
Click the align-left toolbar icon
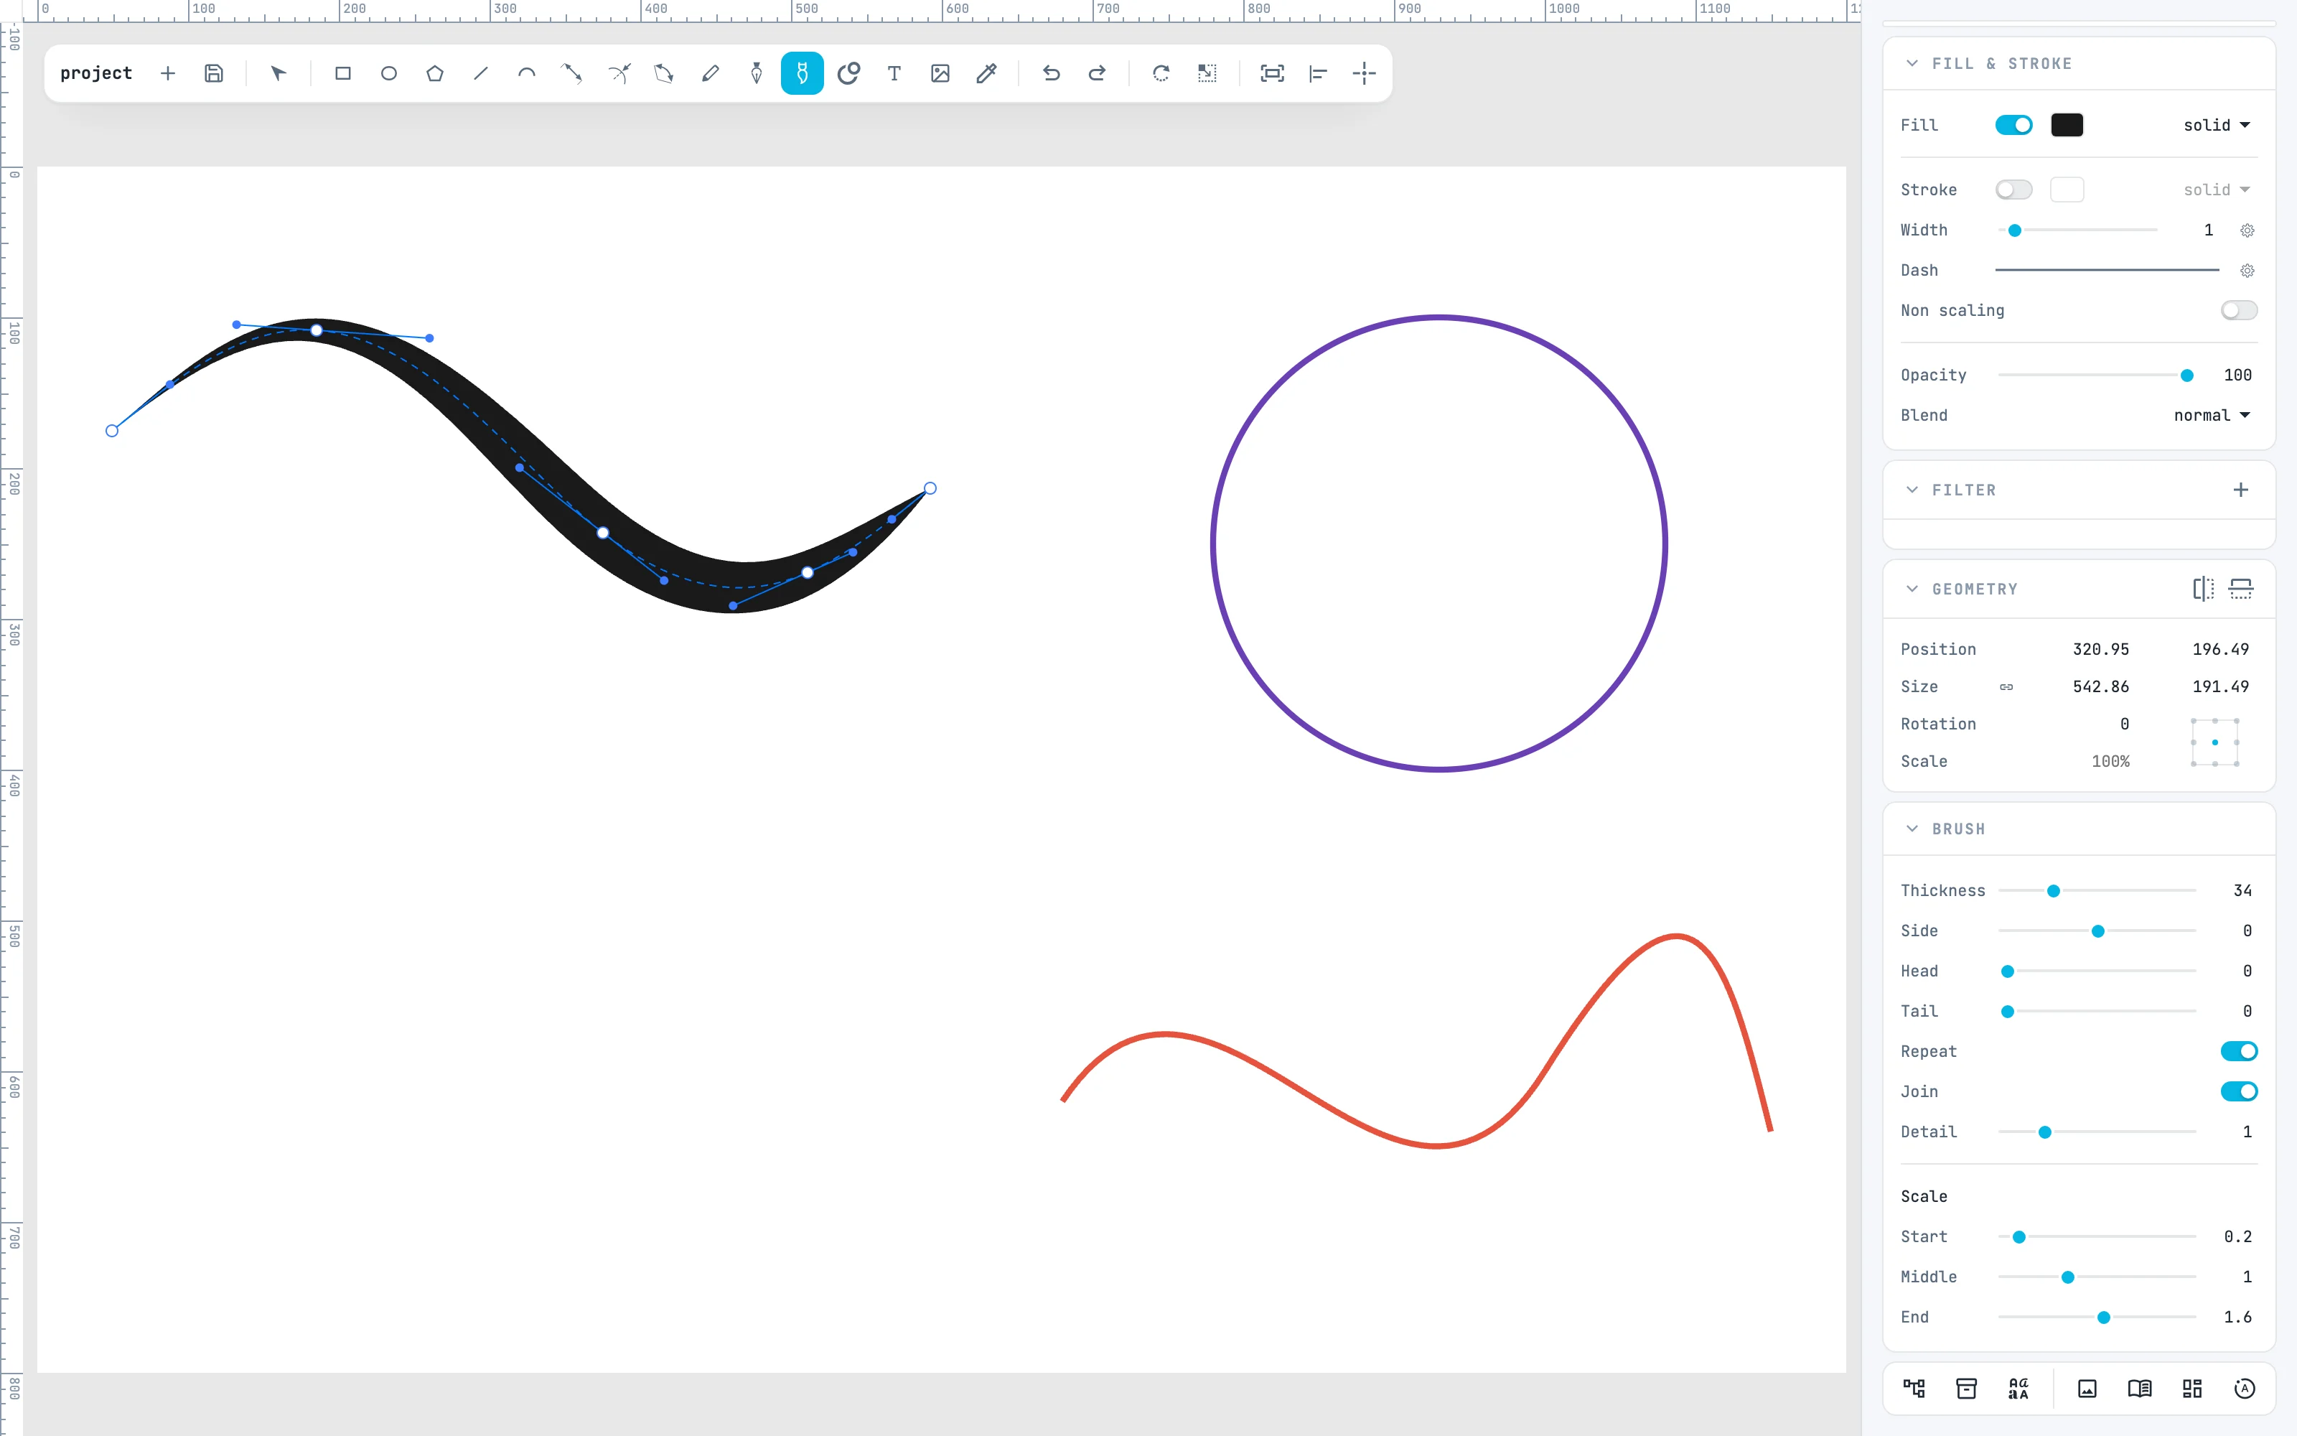[x=1317, y=73]
